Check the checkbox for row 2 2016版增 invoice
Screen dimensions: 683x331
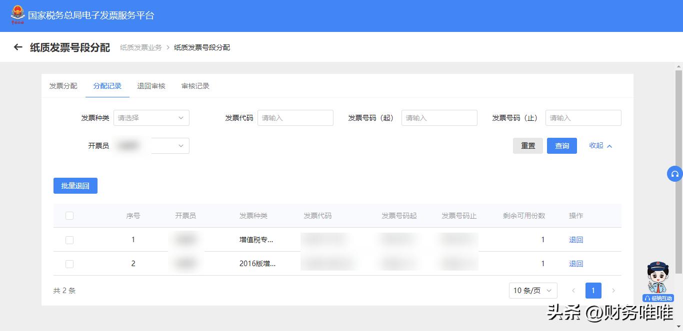[x=69, y=263]
